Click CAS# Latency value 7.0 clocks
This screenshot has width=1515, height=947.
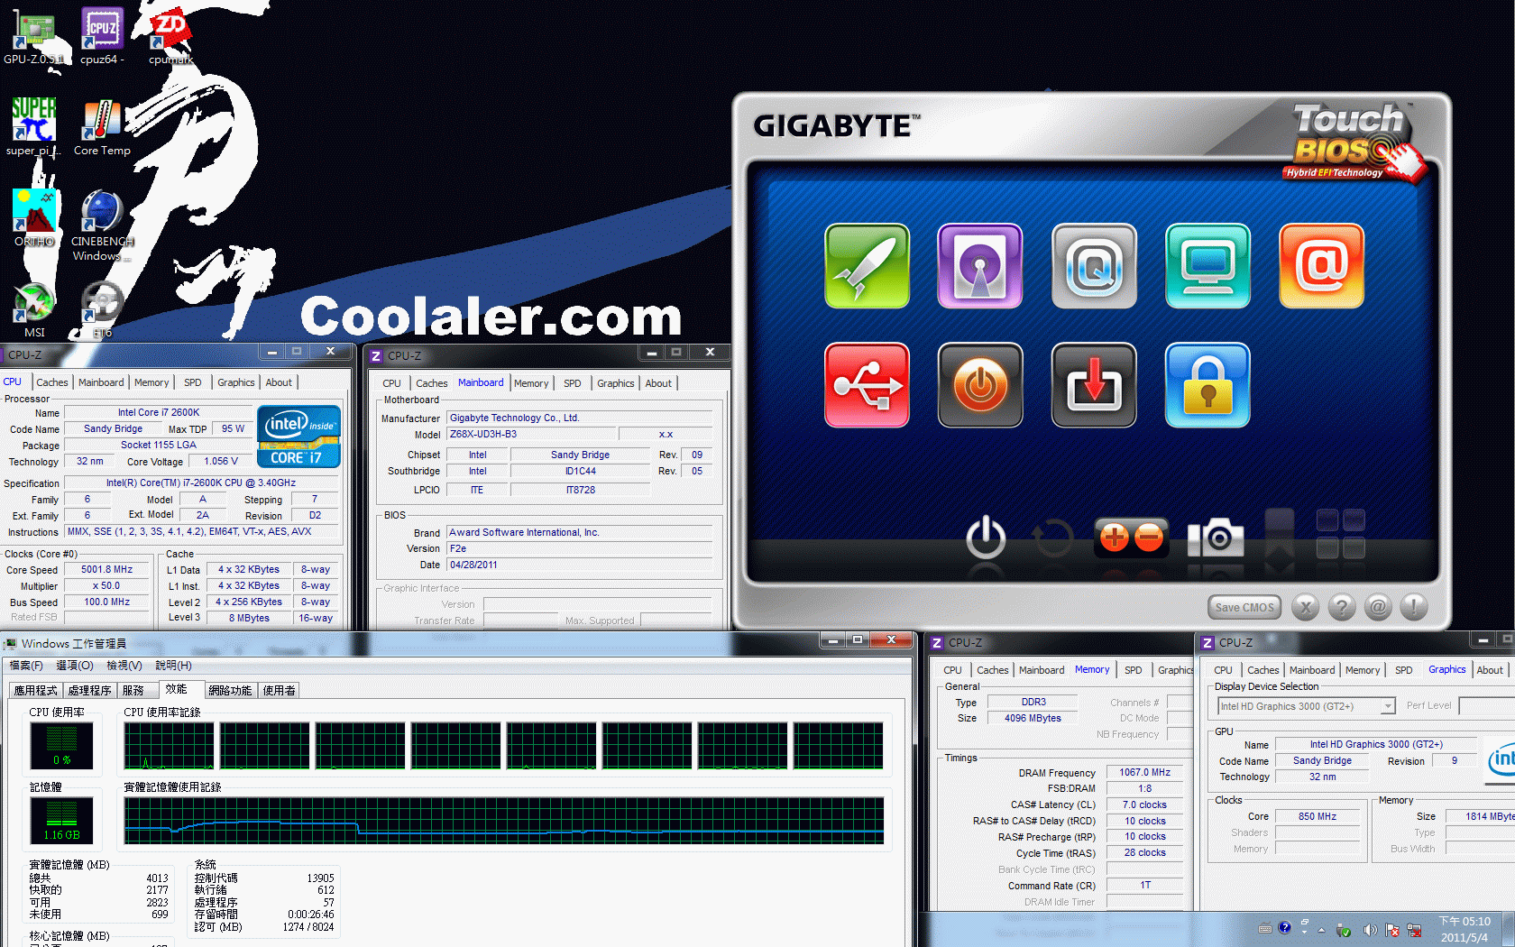(1144, 805)
